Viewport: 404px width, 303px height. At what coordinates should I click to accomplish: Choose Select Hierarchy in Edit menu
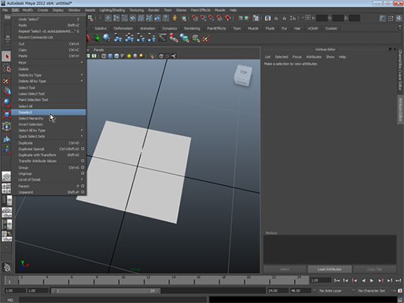pyautogui.click(x=49, y=118)
